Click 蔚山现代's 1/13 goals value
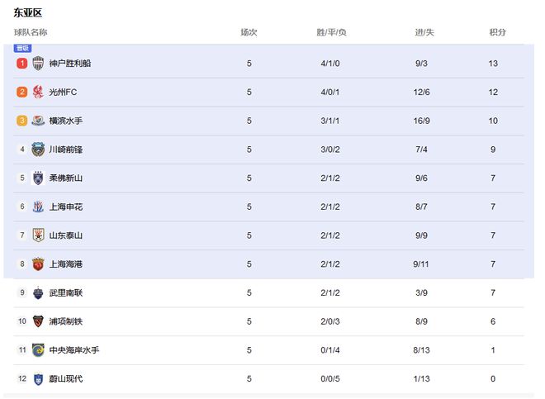The width and height of the screenshot is (545, 399). [422, 378]
